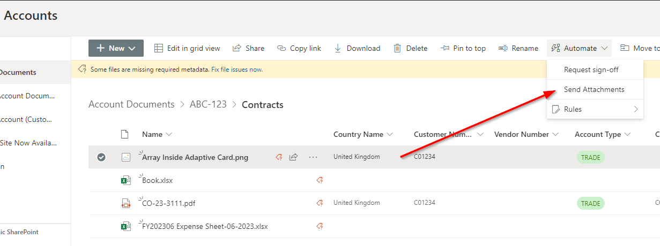Expand the Account Type column dropdown

[627, 134]
